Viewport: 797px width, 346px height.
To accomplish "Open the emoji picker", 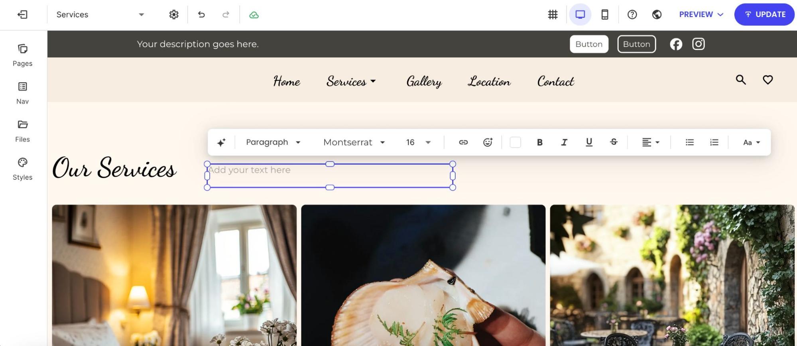I will (x=488, y=142).
